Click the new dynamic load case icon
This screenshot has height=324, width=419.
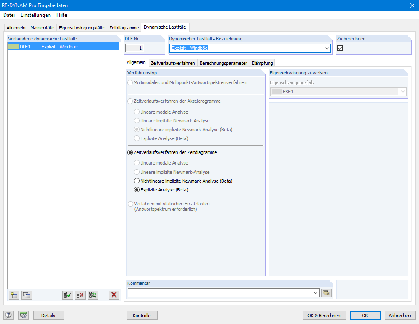[14, 295]
